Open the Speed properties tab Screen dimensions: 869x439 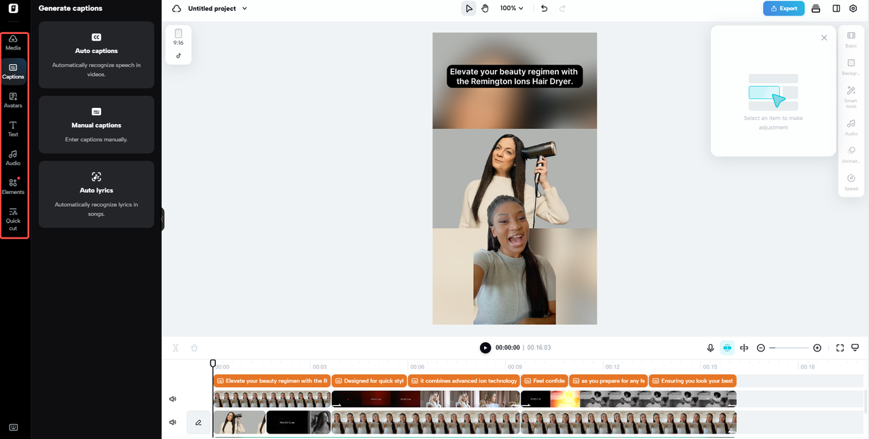851,182
